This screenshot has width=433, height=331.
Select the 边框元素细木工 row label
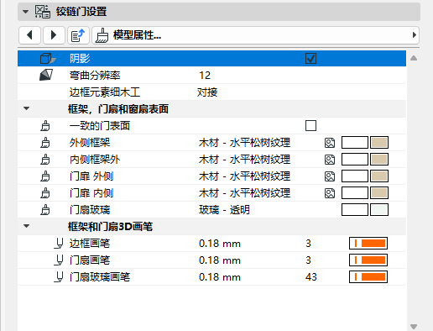(x=105, y=92)
